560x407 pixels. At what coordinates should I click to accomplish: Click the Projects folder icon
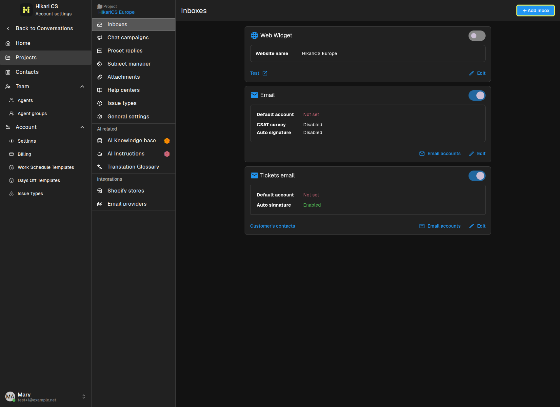point(8,58)
